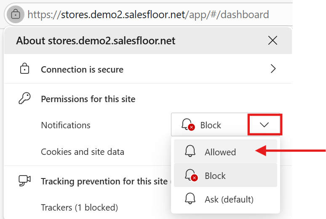
Task: Click the URL address bar field
Action: pyautogui.click(x=147, y=14)
